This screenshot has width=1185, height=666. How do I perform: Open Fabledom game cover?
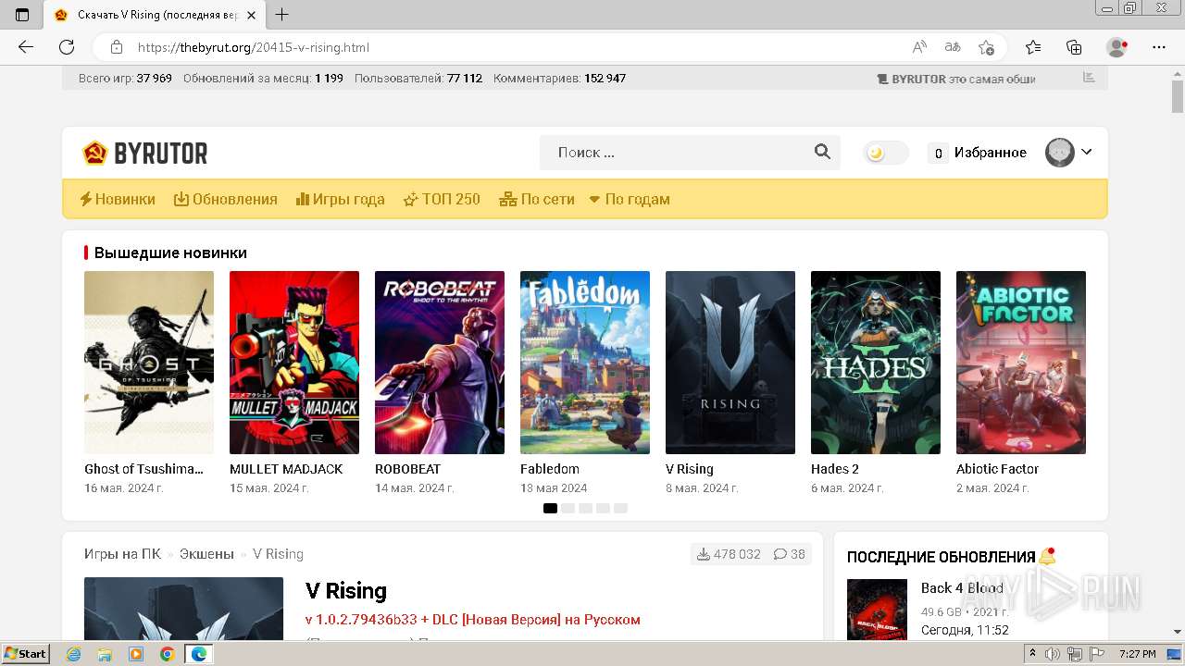pos(585,363)
